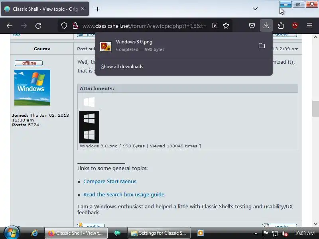Open Save to Pocket icon
Image resolution: width=319 pixels, height=239 pixels.
(x=252, y=25)
